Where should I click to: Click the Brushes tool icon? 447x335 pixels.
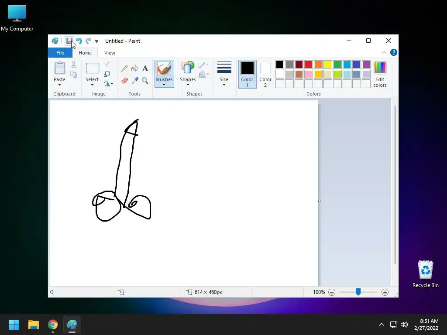pyautogui.click(x=164, y=68)
